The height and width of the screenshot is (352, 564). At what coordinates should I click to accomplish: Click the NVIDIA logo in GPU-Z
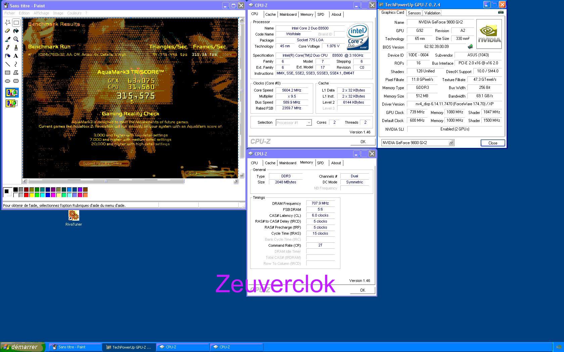tap(489, 34)
